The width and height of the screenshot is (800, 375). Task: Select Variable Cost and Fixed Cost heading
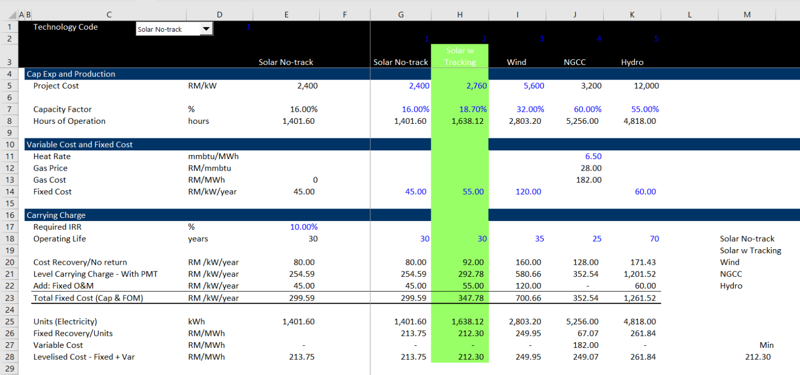80,145
